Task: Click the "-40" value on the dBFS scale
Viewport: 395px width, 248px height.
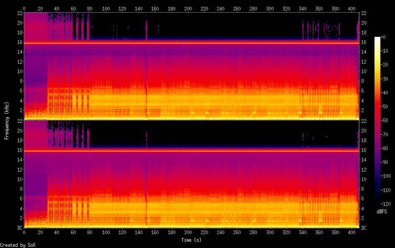Action: 384,93
